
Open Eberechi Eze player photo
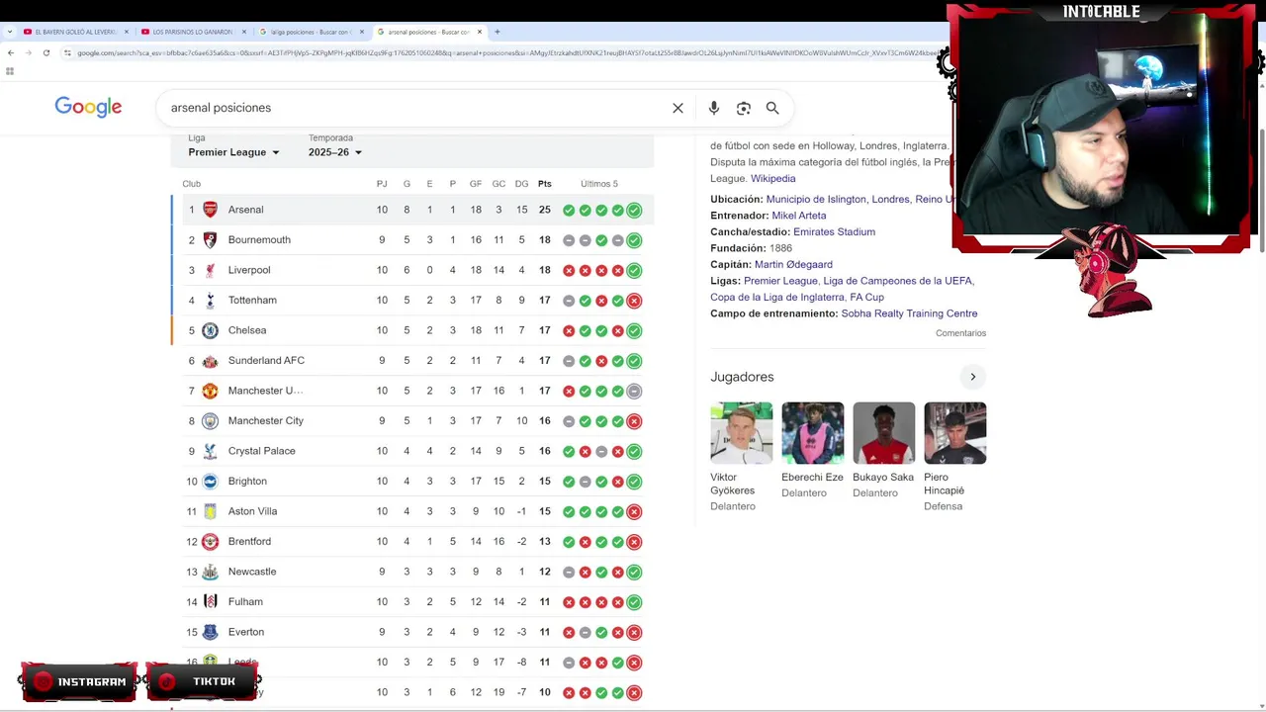point(812,433)
